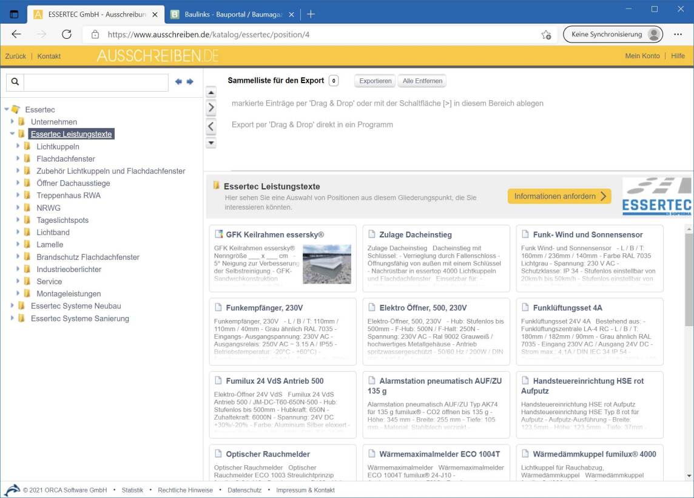Viewport: 694px width, 498px height.
Task: Click the Funklüftungsset 4A document icon
Action: click(525, 307)
